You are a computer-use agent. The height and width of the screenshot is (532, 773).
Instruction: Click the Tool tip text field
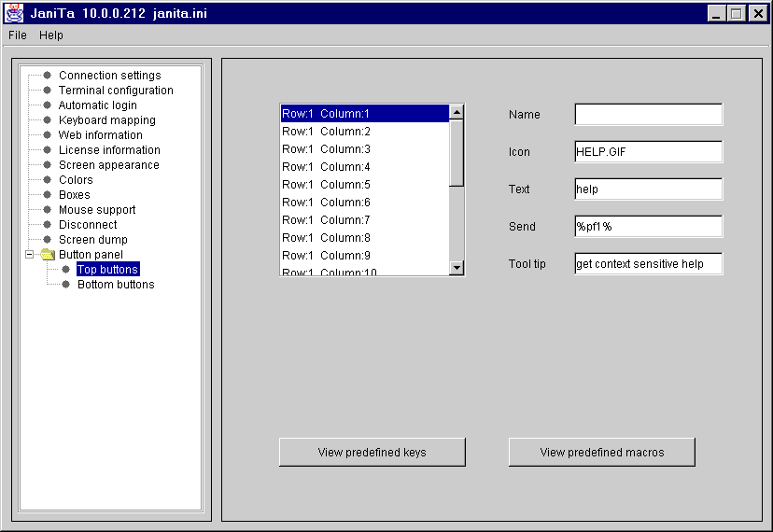pos(648,263)
